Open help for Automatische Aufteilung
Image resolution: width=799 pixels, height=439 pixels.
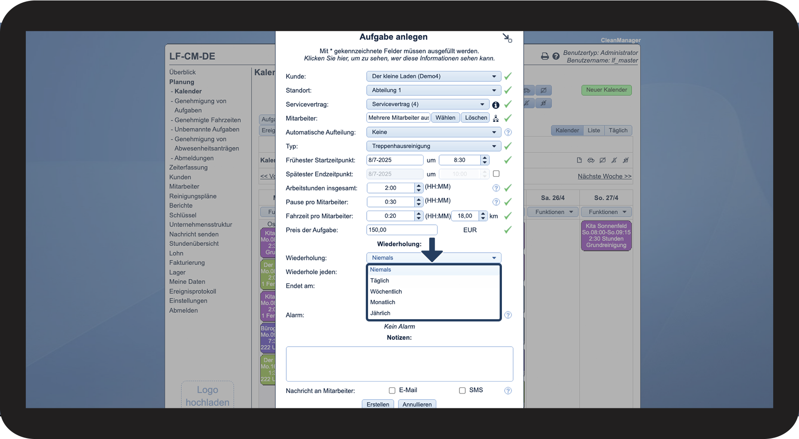[x=508, y=132]
